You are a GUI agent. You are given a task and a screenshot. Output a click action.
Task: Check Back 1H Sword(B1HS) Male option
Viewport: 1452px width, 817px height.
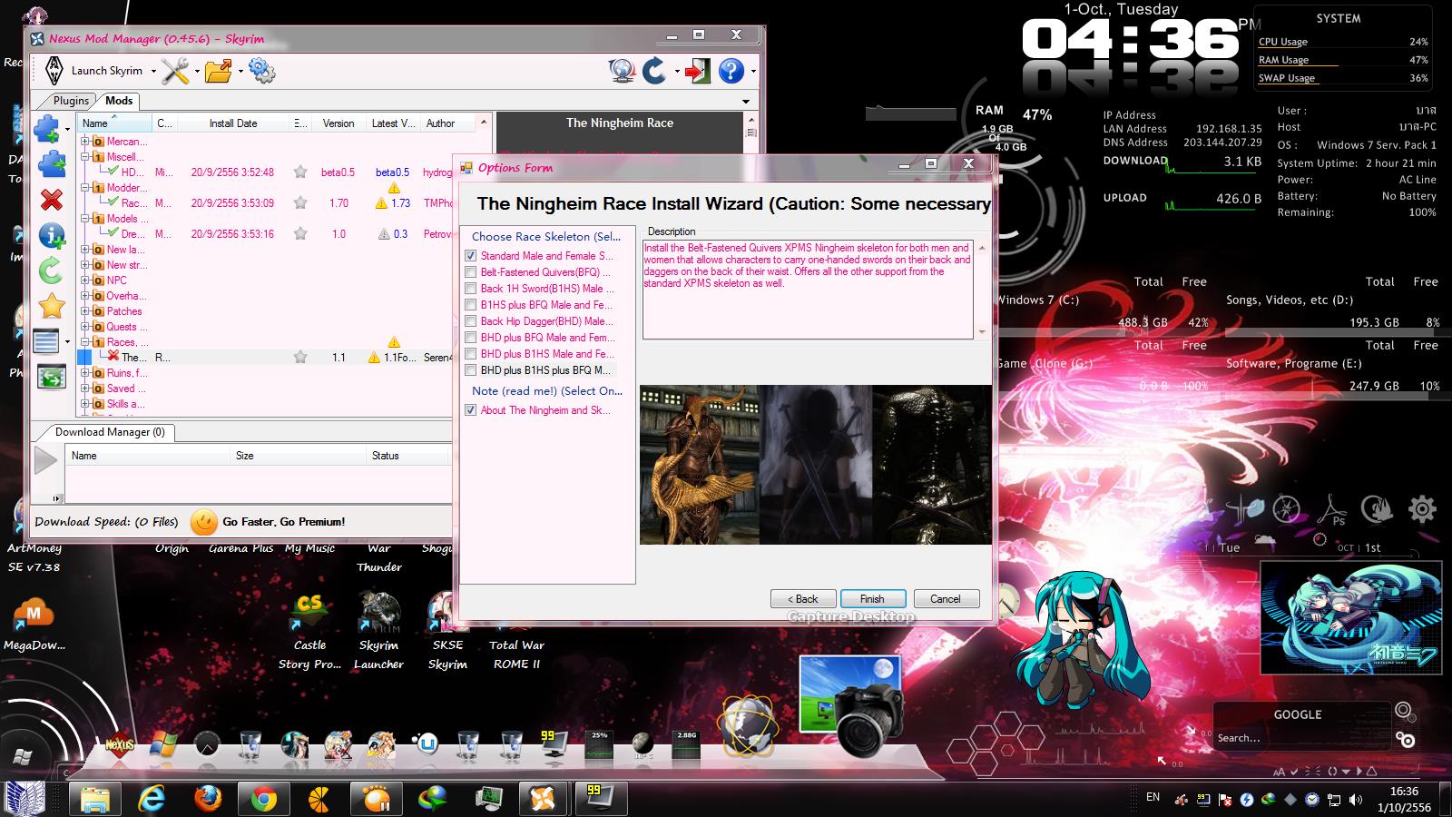(x=470, y=289)
